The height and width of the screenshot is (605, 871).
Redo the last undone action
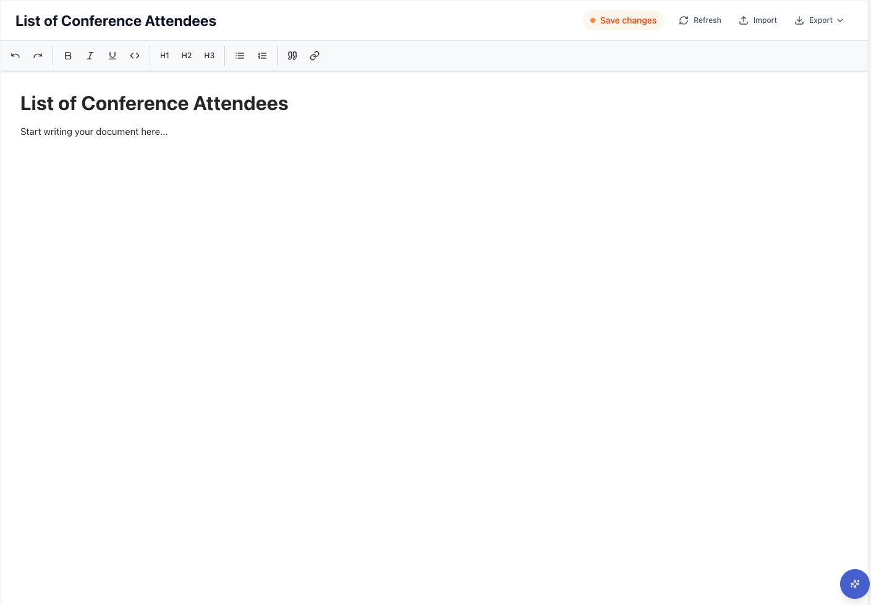37,55
